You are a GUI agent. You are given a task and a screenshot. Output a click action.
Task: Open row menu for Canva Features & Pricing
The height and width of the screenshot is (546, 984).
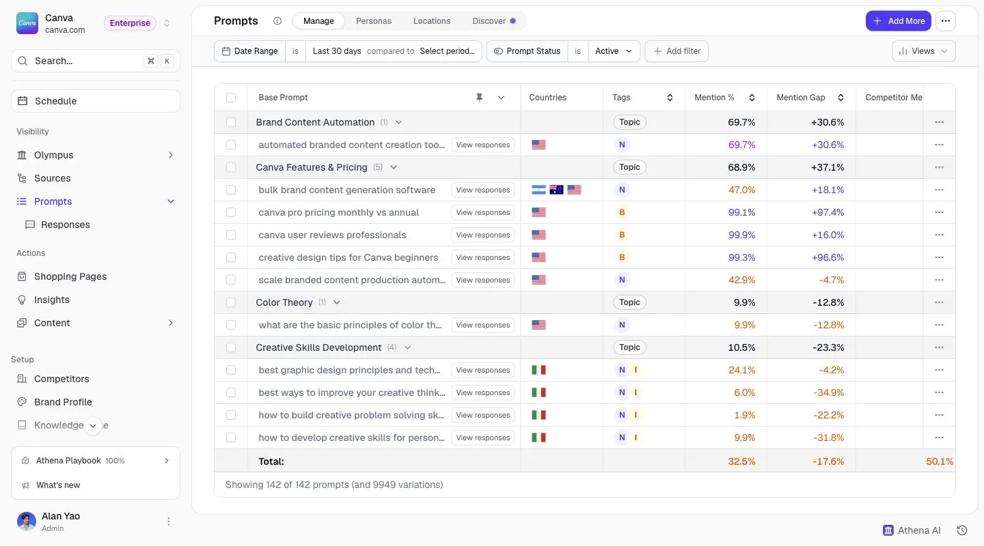coord(939,167)
